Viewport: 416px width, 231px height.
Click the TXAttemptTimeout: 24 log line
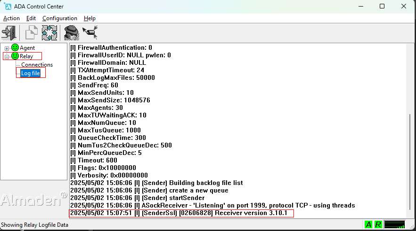[x=107, y=70]
